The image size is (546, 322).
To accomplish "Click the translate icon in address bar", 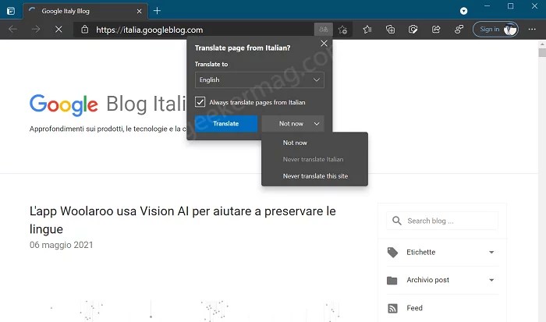I will point(324,30).
